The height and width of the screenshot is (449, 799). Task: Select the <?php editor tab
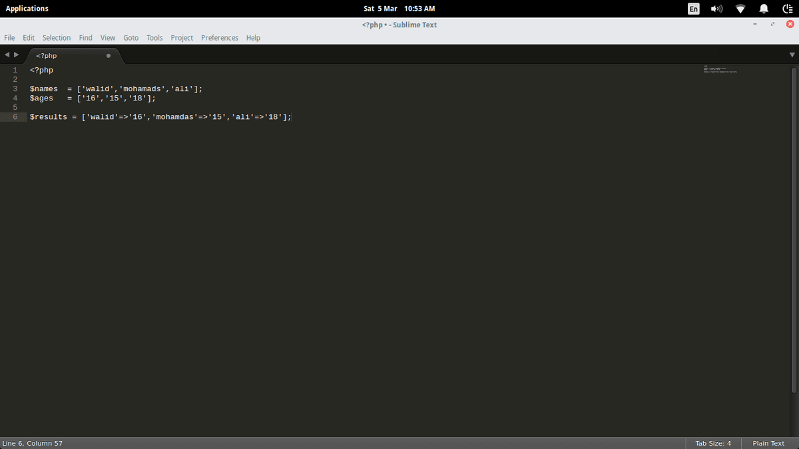(46, 56)
